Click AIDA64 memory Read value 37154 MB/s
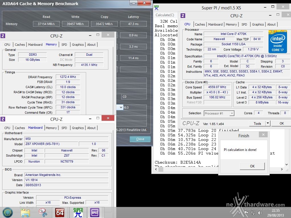Screen dimensions: 291x218 pyautogui.click(x=46, y=24)
